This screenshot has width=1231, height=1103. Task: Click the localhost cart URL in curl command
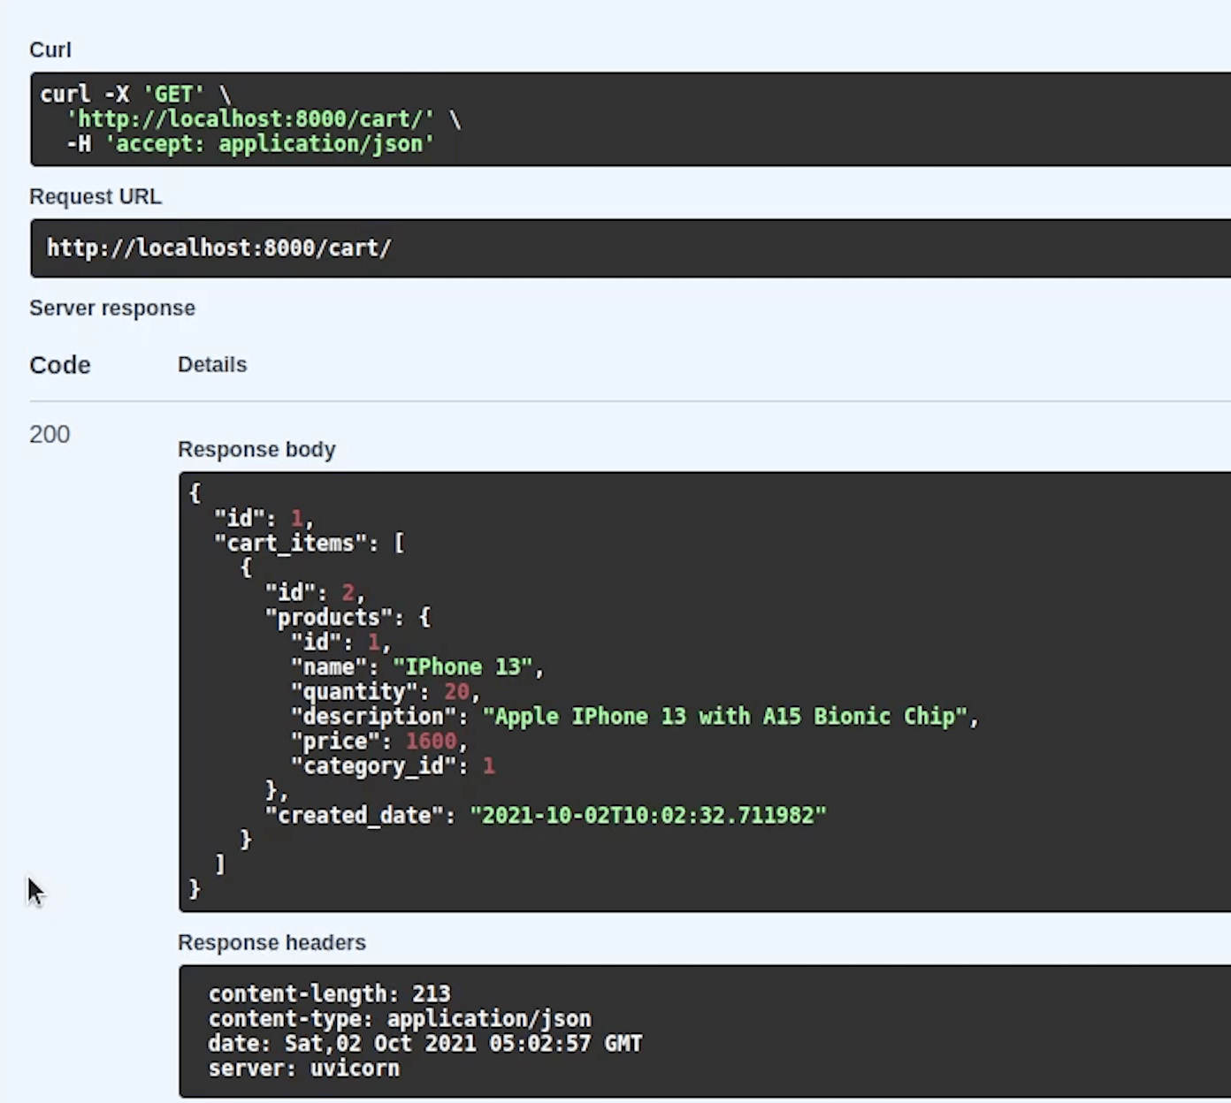pos(250,119)
